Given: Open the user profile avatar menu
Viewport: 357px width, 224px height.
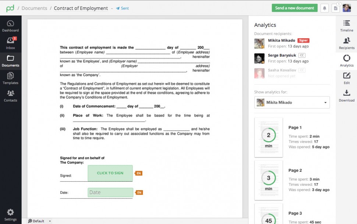Looking at the screenshot, I should tap(347, 8).
